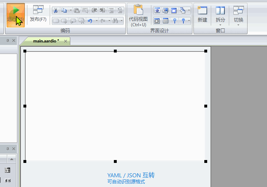Screen dimensions: 267x187
Task: Click the plain lines format icon
Action: pyautogui.click(x=111, y=10)
